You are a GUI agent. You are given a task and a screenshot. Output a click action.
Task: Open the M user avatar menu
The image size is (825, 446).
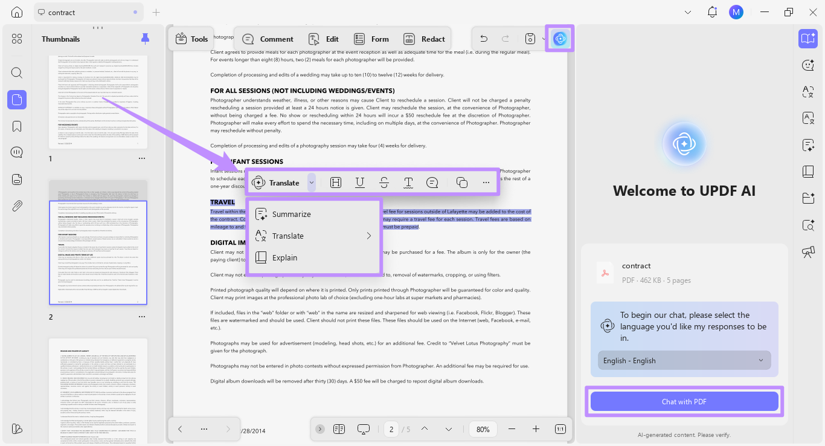click(736, 12)
